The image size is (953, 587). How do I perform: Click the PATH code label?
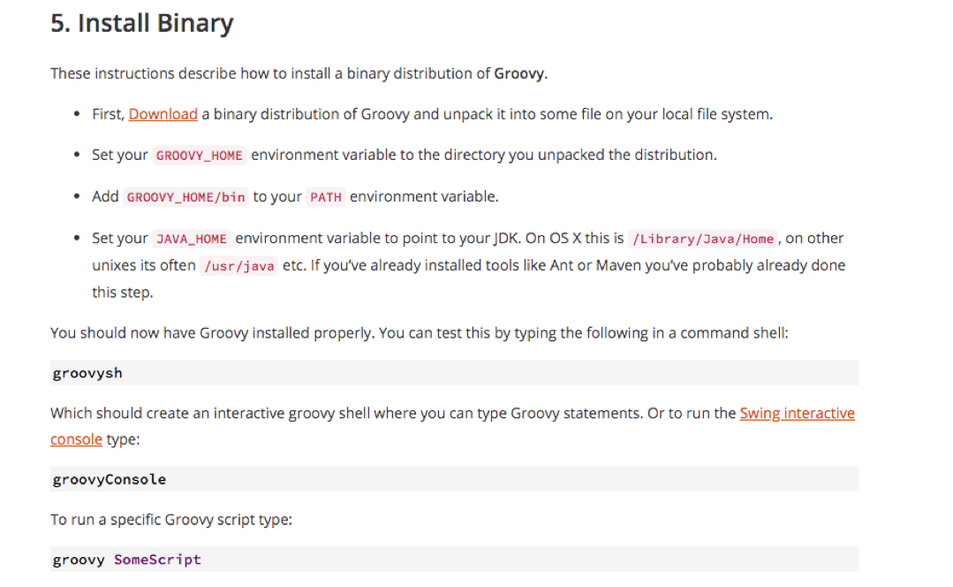pos(326,197)
